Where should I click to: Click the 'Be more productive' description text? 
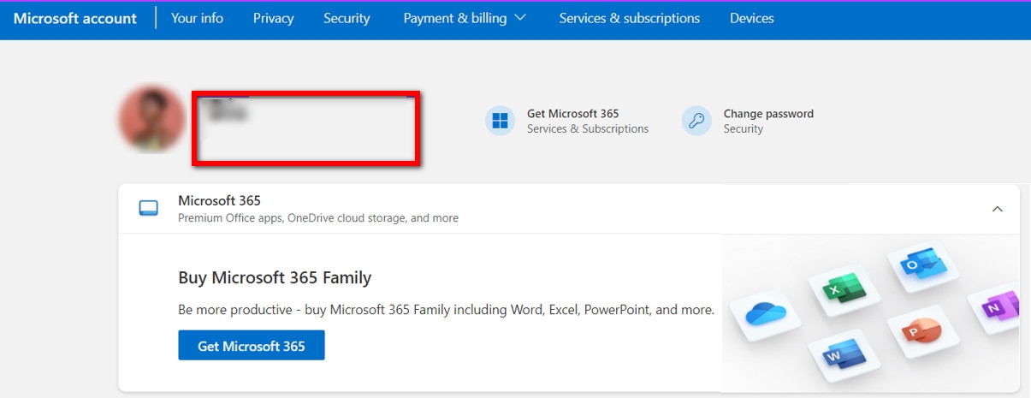tap(446, 310)
